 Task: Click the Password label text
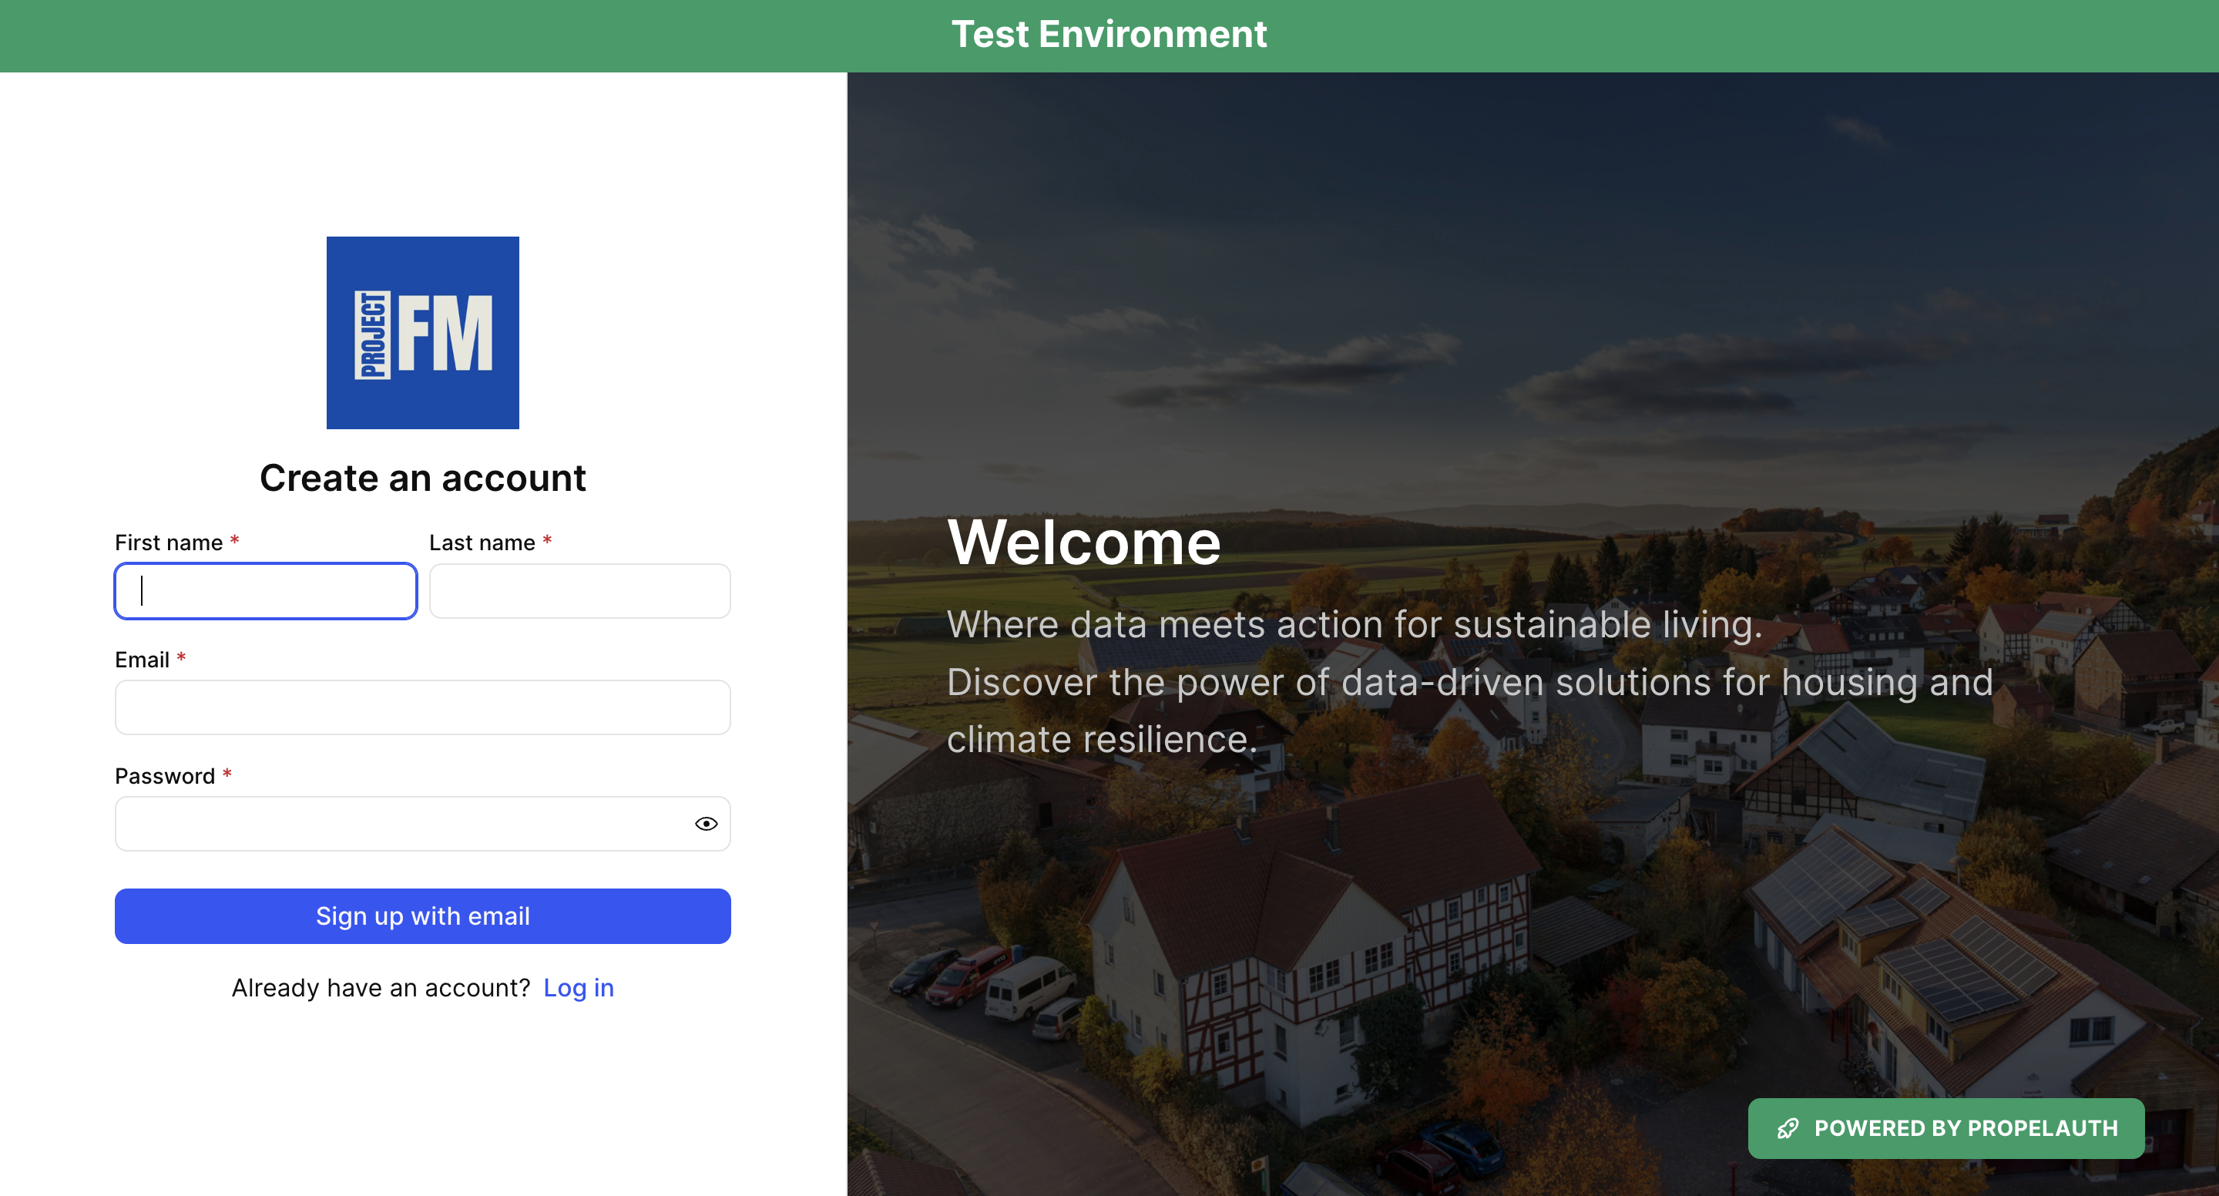click(x=165, y=776)
